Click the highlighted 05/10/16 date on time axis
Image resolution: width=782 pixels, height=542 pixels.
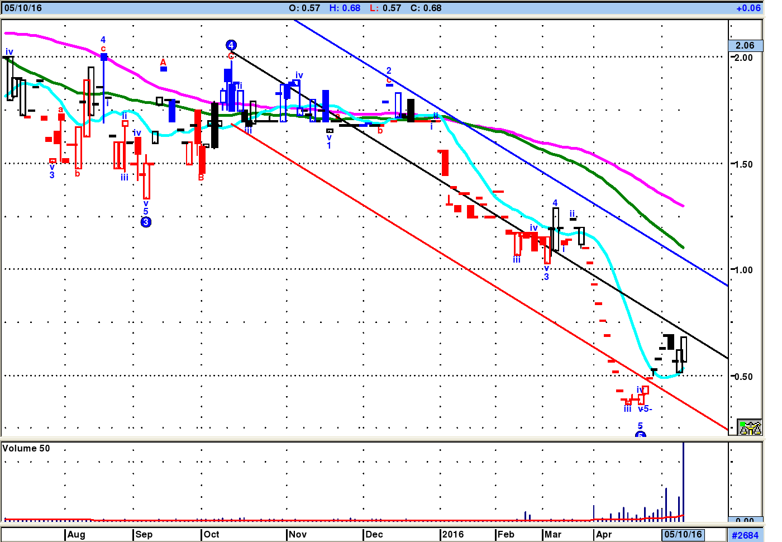click(683, 534)
